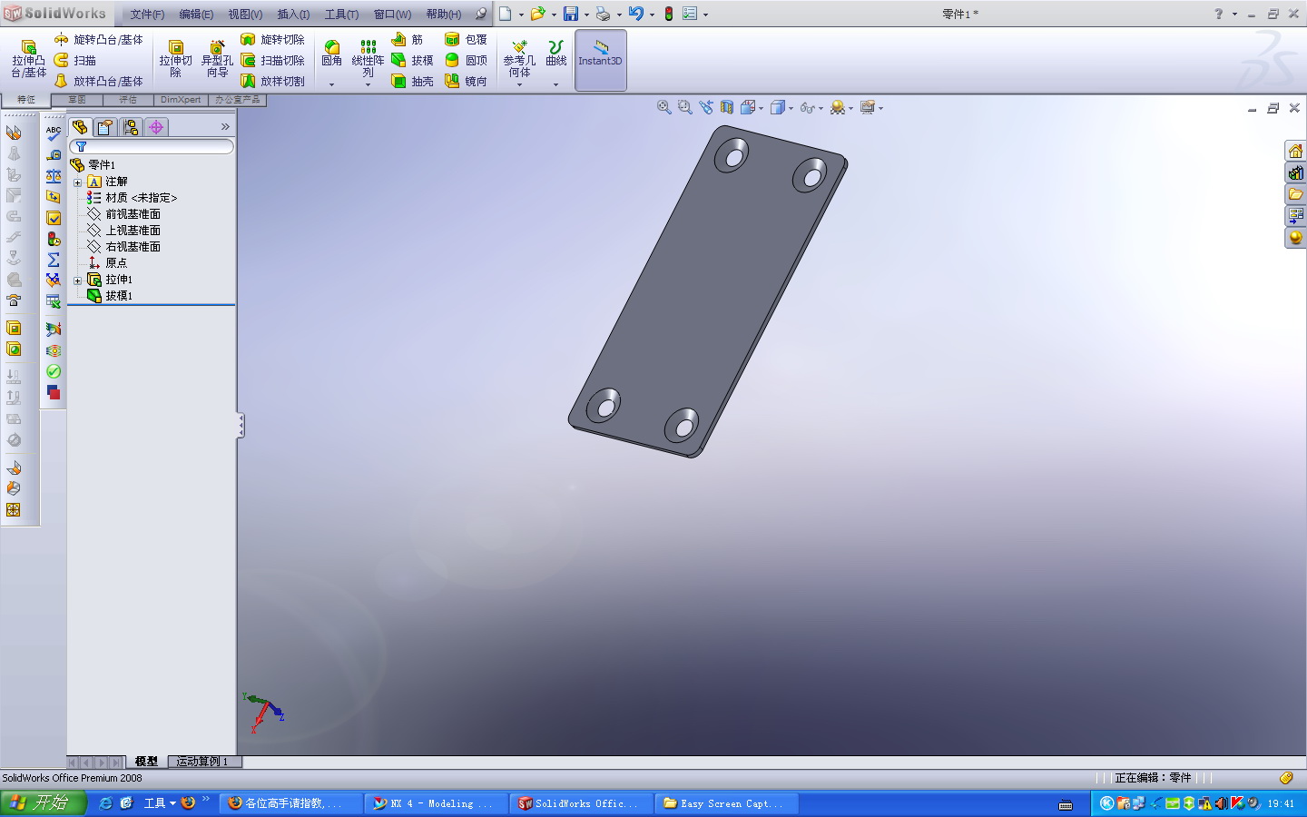
Task: Click the Zoom to Fit magnifier icon
Action: click(664, 107)
